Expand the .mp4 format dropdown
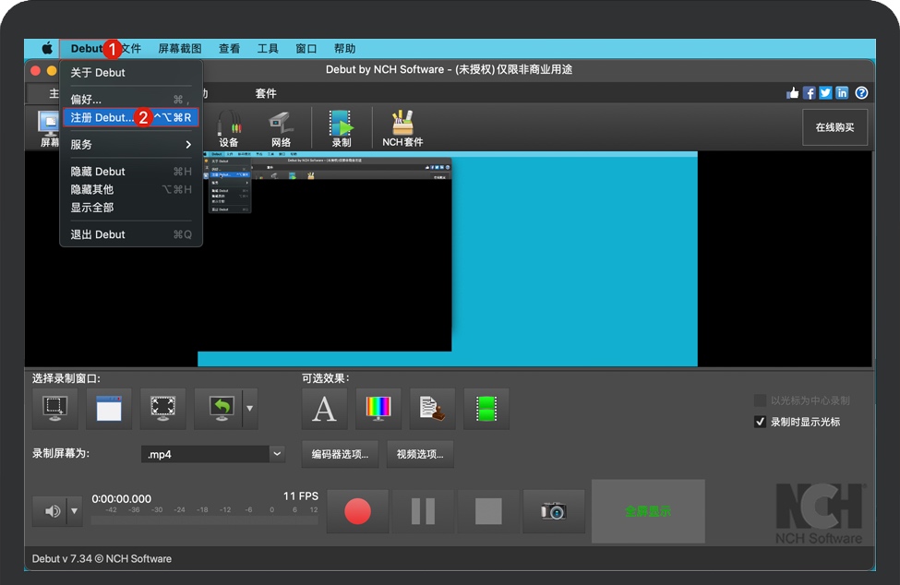This screenshot has width=900, height=585. click(277, 454)
